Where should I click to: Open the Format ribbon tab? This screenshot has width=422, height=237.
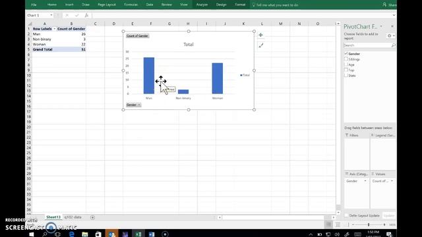point(240,5)
